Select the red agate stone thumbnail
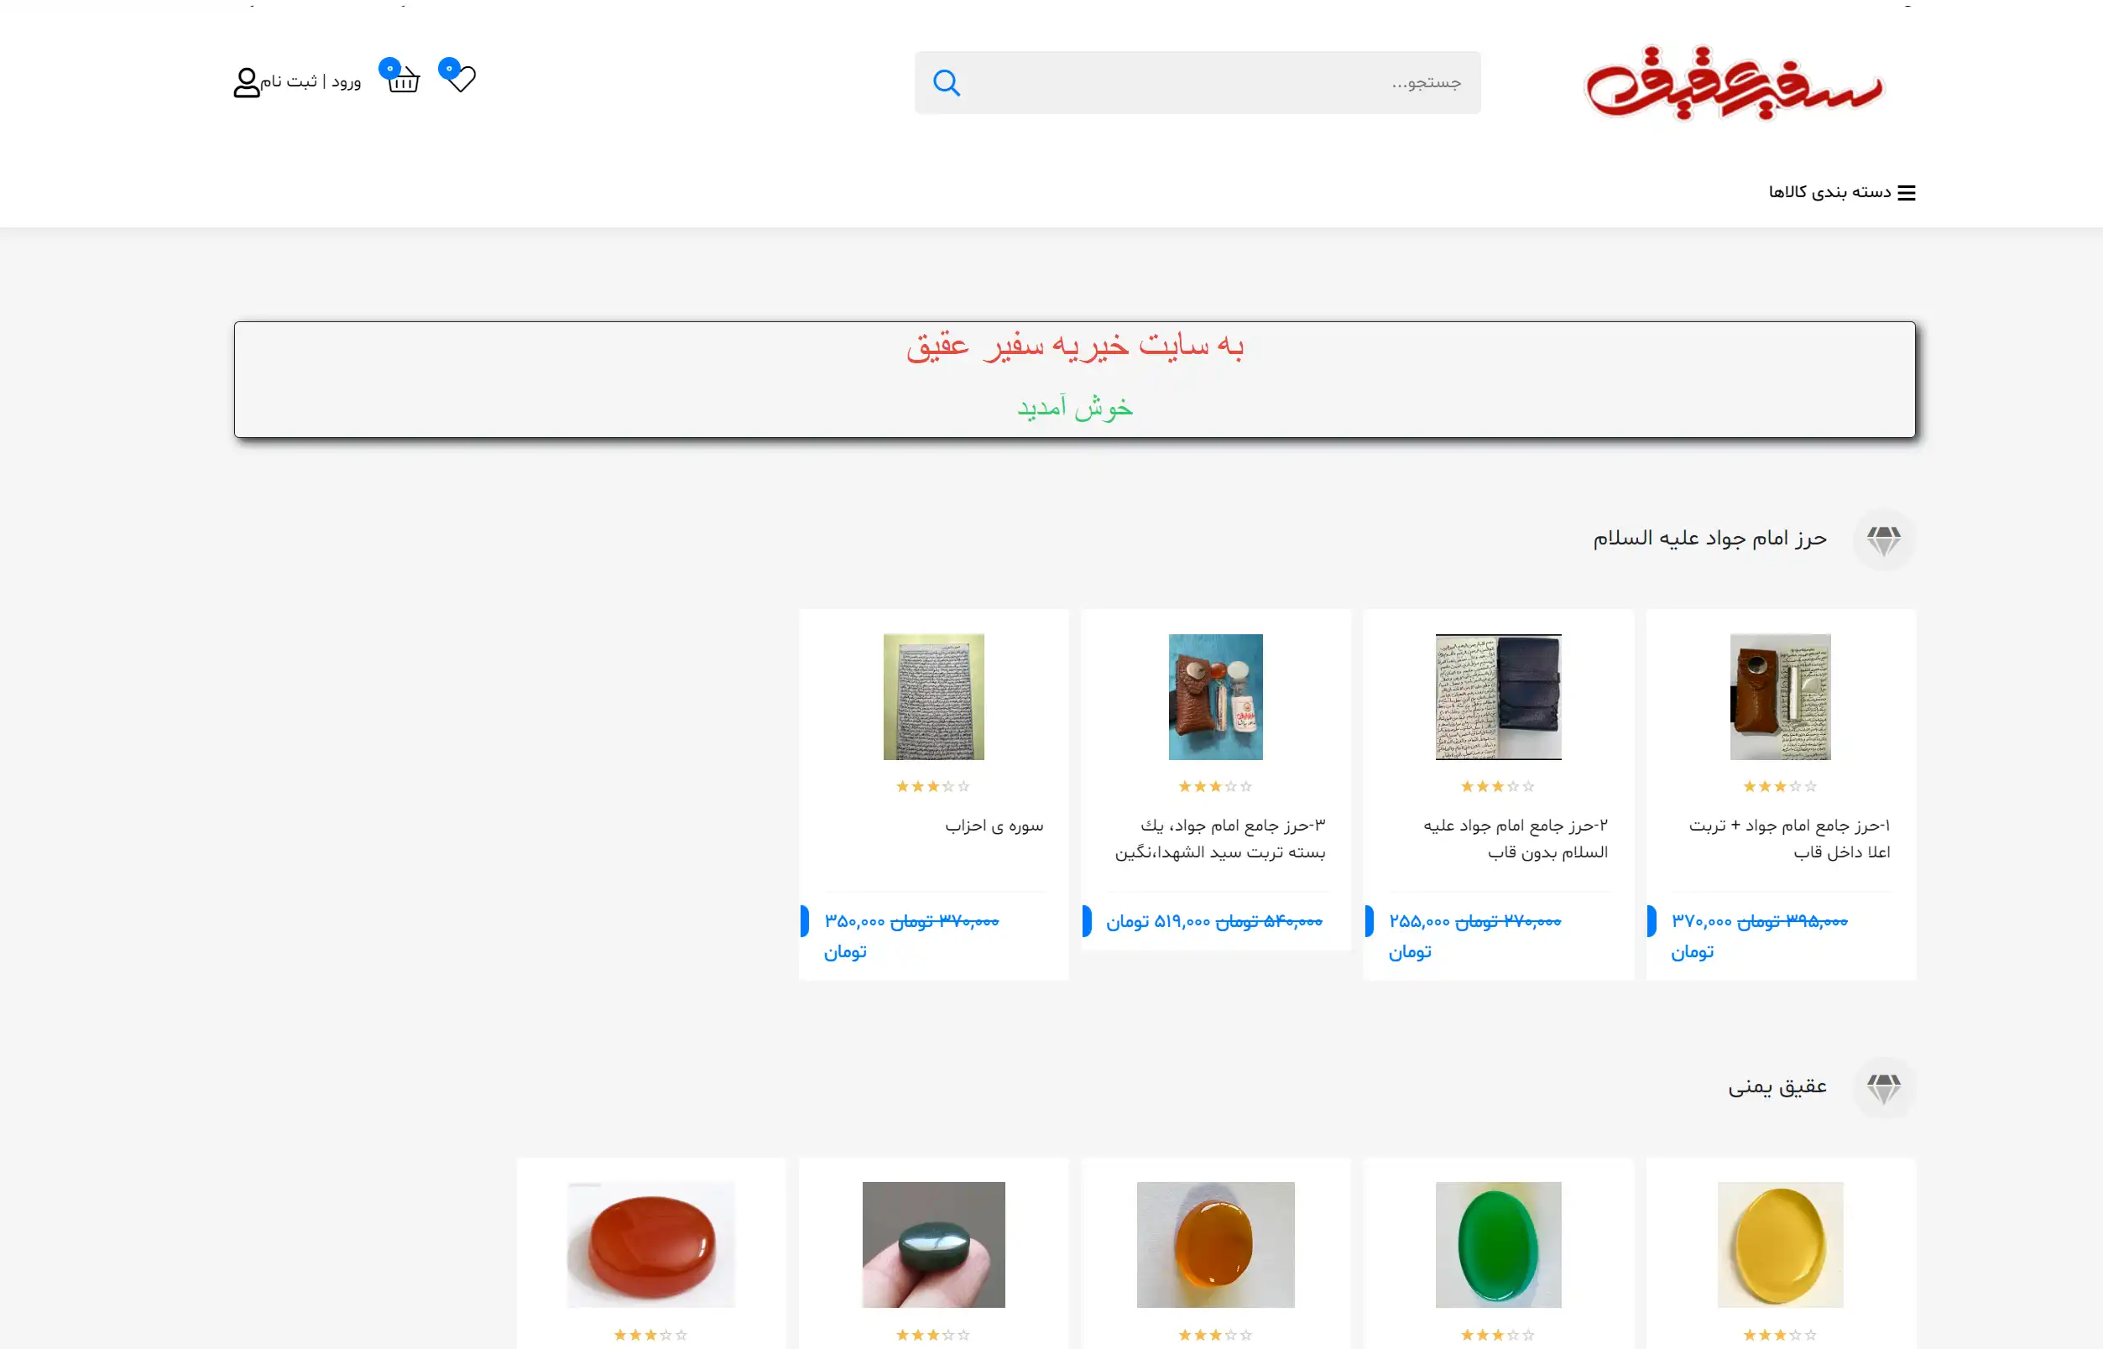The height and width of the screenshot is (1349, 2103). click(651, 1245)
